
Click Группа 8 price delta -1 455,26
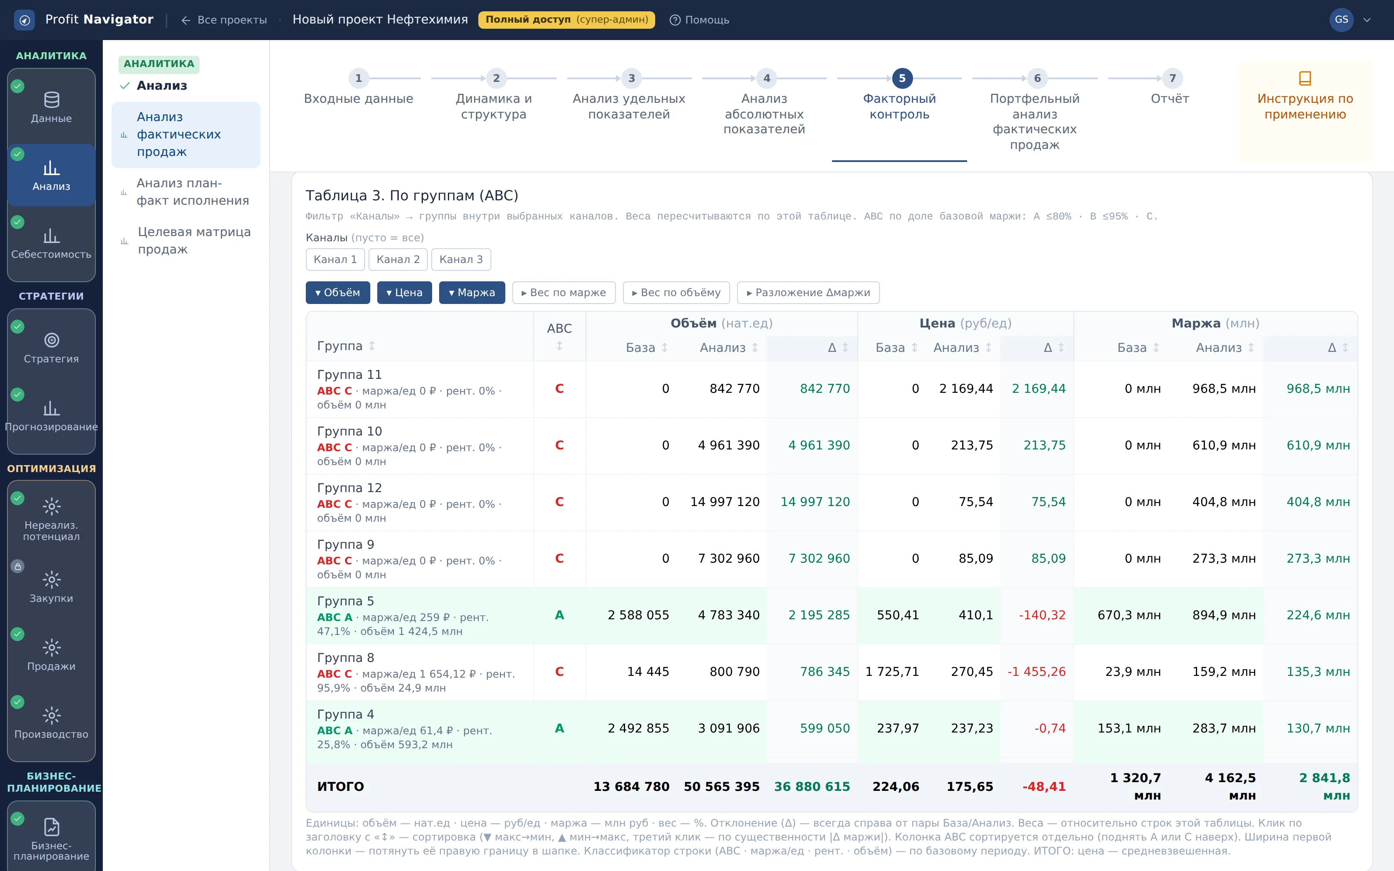pos(1036,672)
